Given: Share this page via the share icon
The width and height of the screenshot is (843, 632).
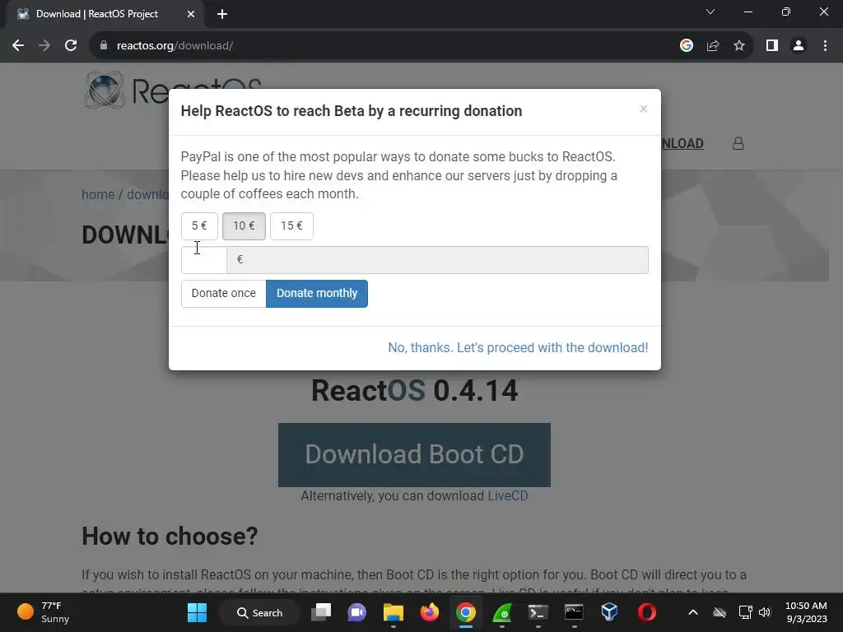Looking at the screenshot, I should pos(713,46).
